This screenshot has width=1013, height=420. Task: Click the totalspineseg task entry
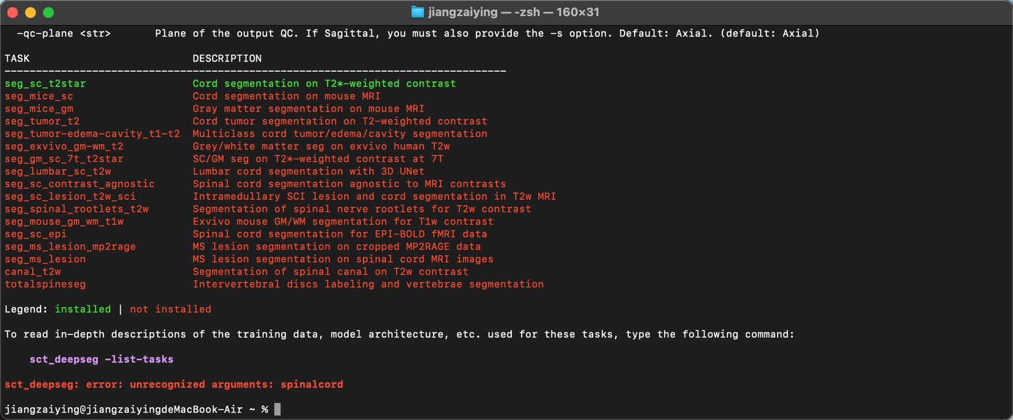click(45, 285)
